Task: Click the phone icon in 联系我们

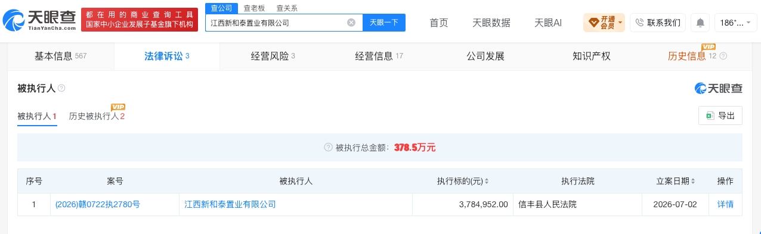Action: pyautogui.click(x=640, y=23)
